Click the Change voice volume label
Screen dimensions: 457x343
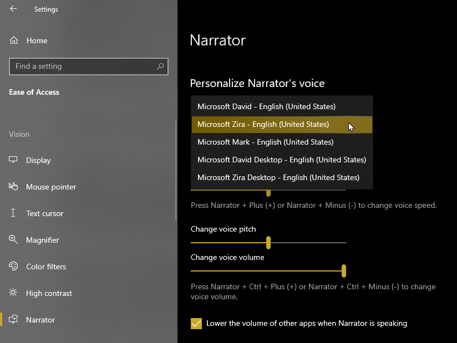(227, 258)
